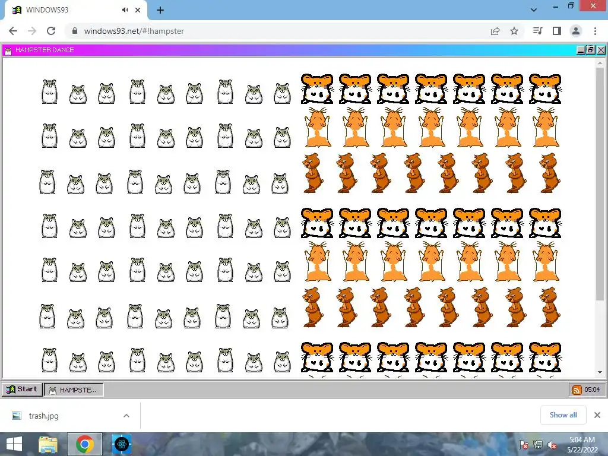This screenshot has height=456, width=608.
Task: Click the first brown walking hamster in third row
Action: coord(312,173)
